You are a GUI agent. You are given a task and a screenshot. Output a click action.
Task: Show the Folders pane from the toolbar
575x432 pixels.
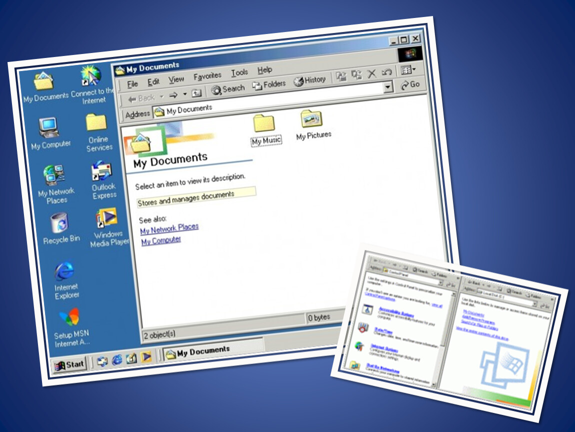coord(269,84)
